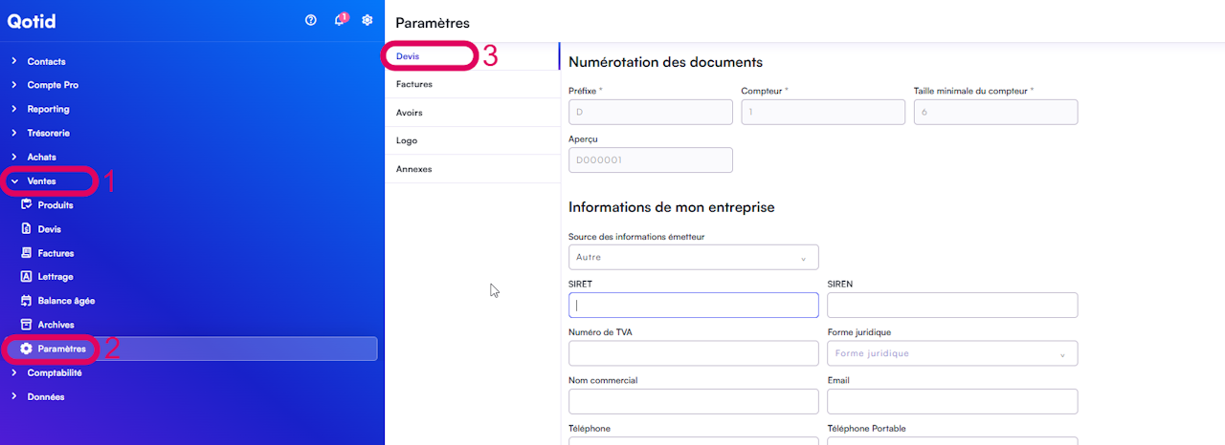The width and height of the screenshot is (1225, 445).
Task: Switch to the Factures settings tab
Action: 414,84
